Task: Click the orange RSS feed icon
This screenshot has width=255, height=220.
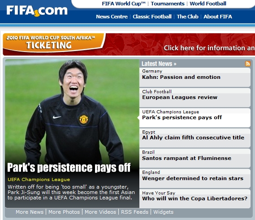Action: [x=247, y=64]
